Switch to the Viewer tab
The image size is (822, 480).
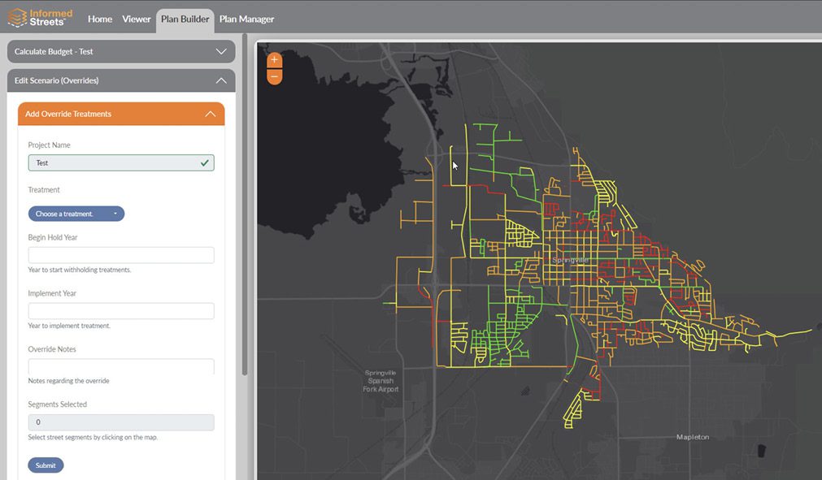tap(136, 19)
